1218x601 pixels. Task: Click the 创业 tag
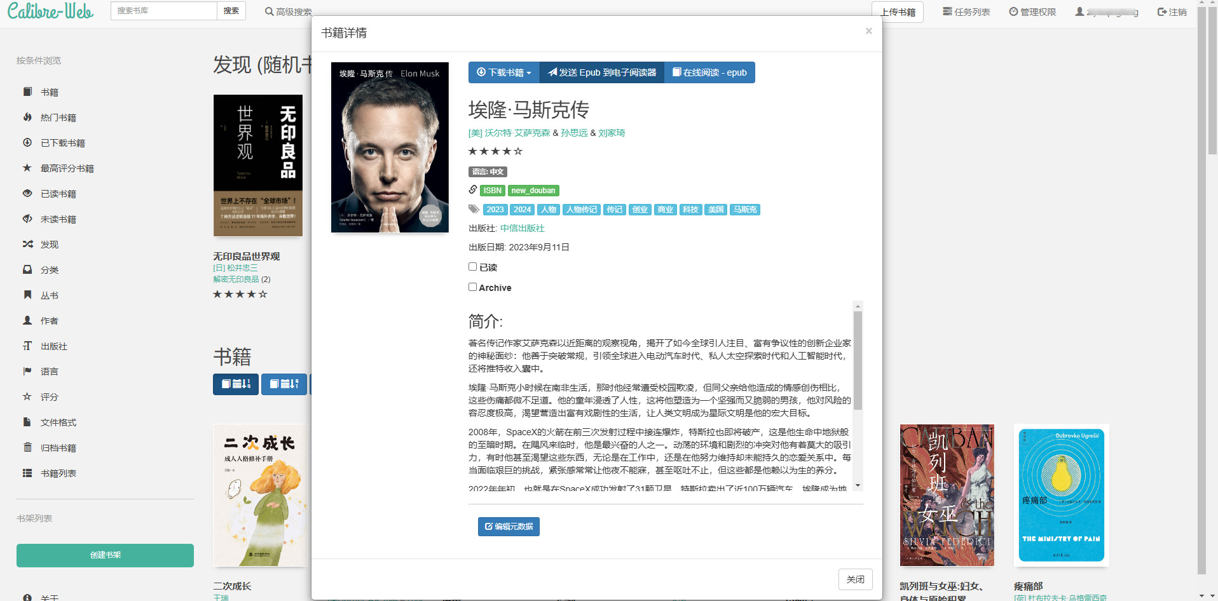tap(640, 210)
